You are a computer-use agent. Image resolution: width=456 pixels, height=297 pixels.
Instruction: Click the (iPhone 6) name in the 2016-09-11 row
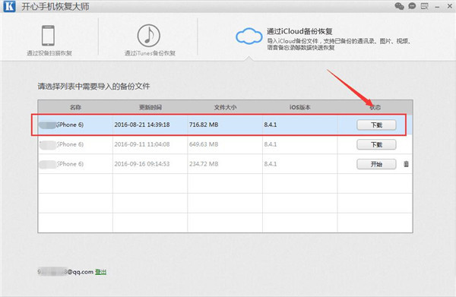click(70, 144)
